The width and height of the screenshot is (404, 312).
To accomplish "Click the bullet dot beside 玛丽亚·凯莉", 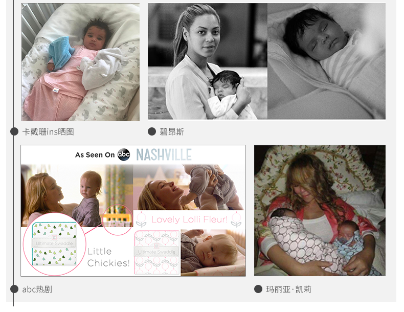I will coord(258,289).
